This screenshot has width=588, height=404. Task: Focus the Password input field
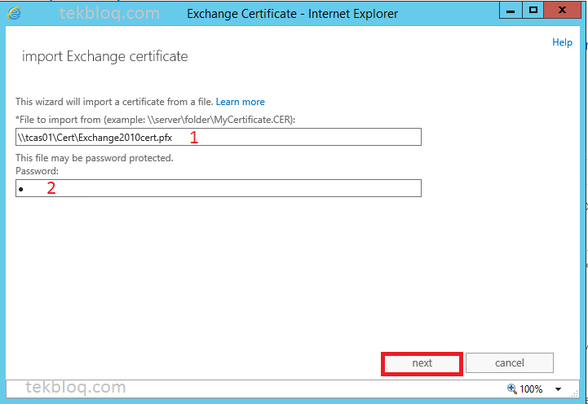[x=219, y=188]
